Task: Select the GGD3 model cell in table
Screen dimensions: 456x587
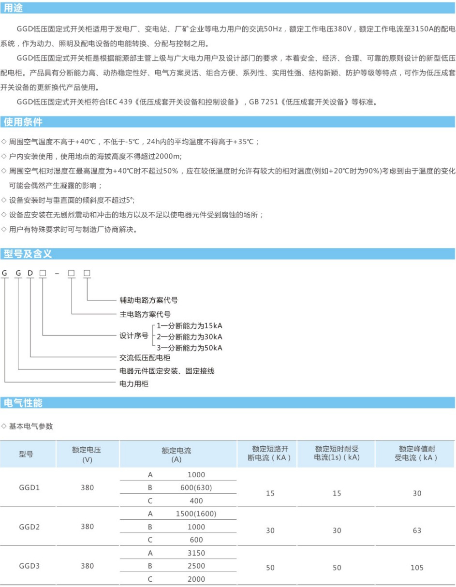Action: [x=29, y=566]
